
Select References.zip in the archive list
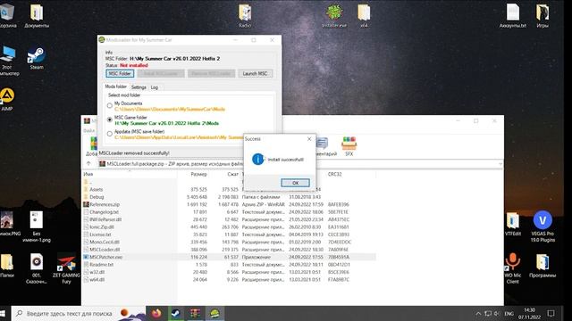(x=105, y=204)
